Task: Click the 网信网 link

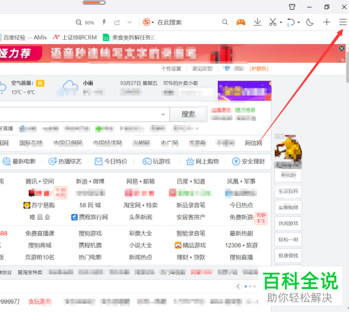Action: (253, 143)
